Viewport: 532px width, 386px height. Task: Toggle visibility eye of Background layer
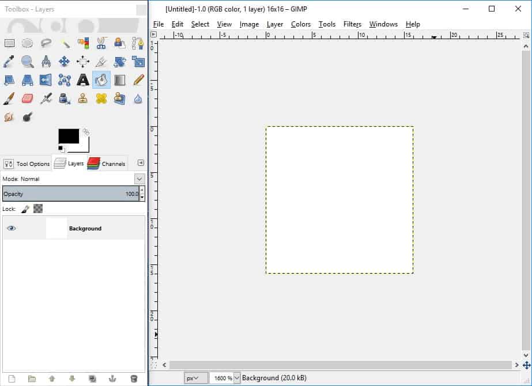coord(11,228)
